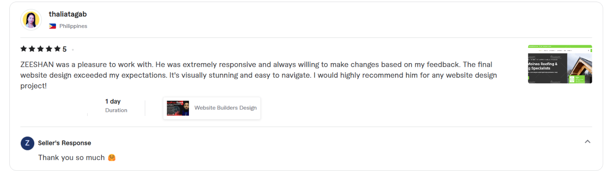Viewport: 611px width, 171px height.
Task: Click the Seller's Response heading
Action: pyautogui.click(x=64, y=143)
